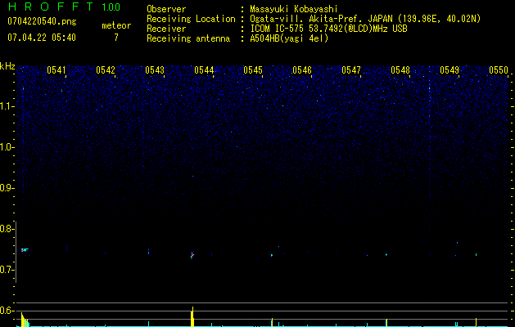515x327 pixels.
Task: Click the yellow intensity bar near 0550
Action: (476, 322)
